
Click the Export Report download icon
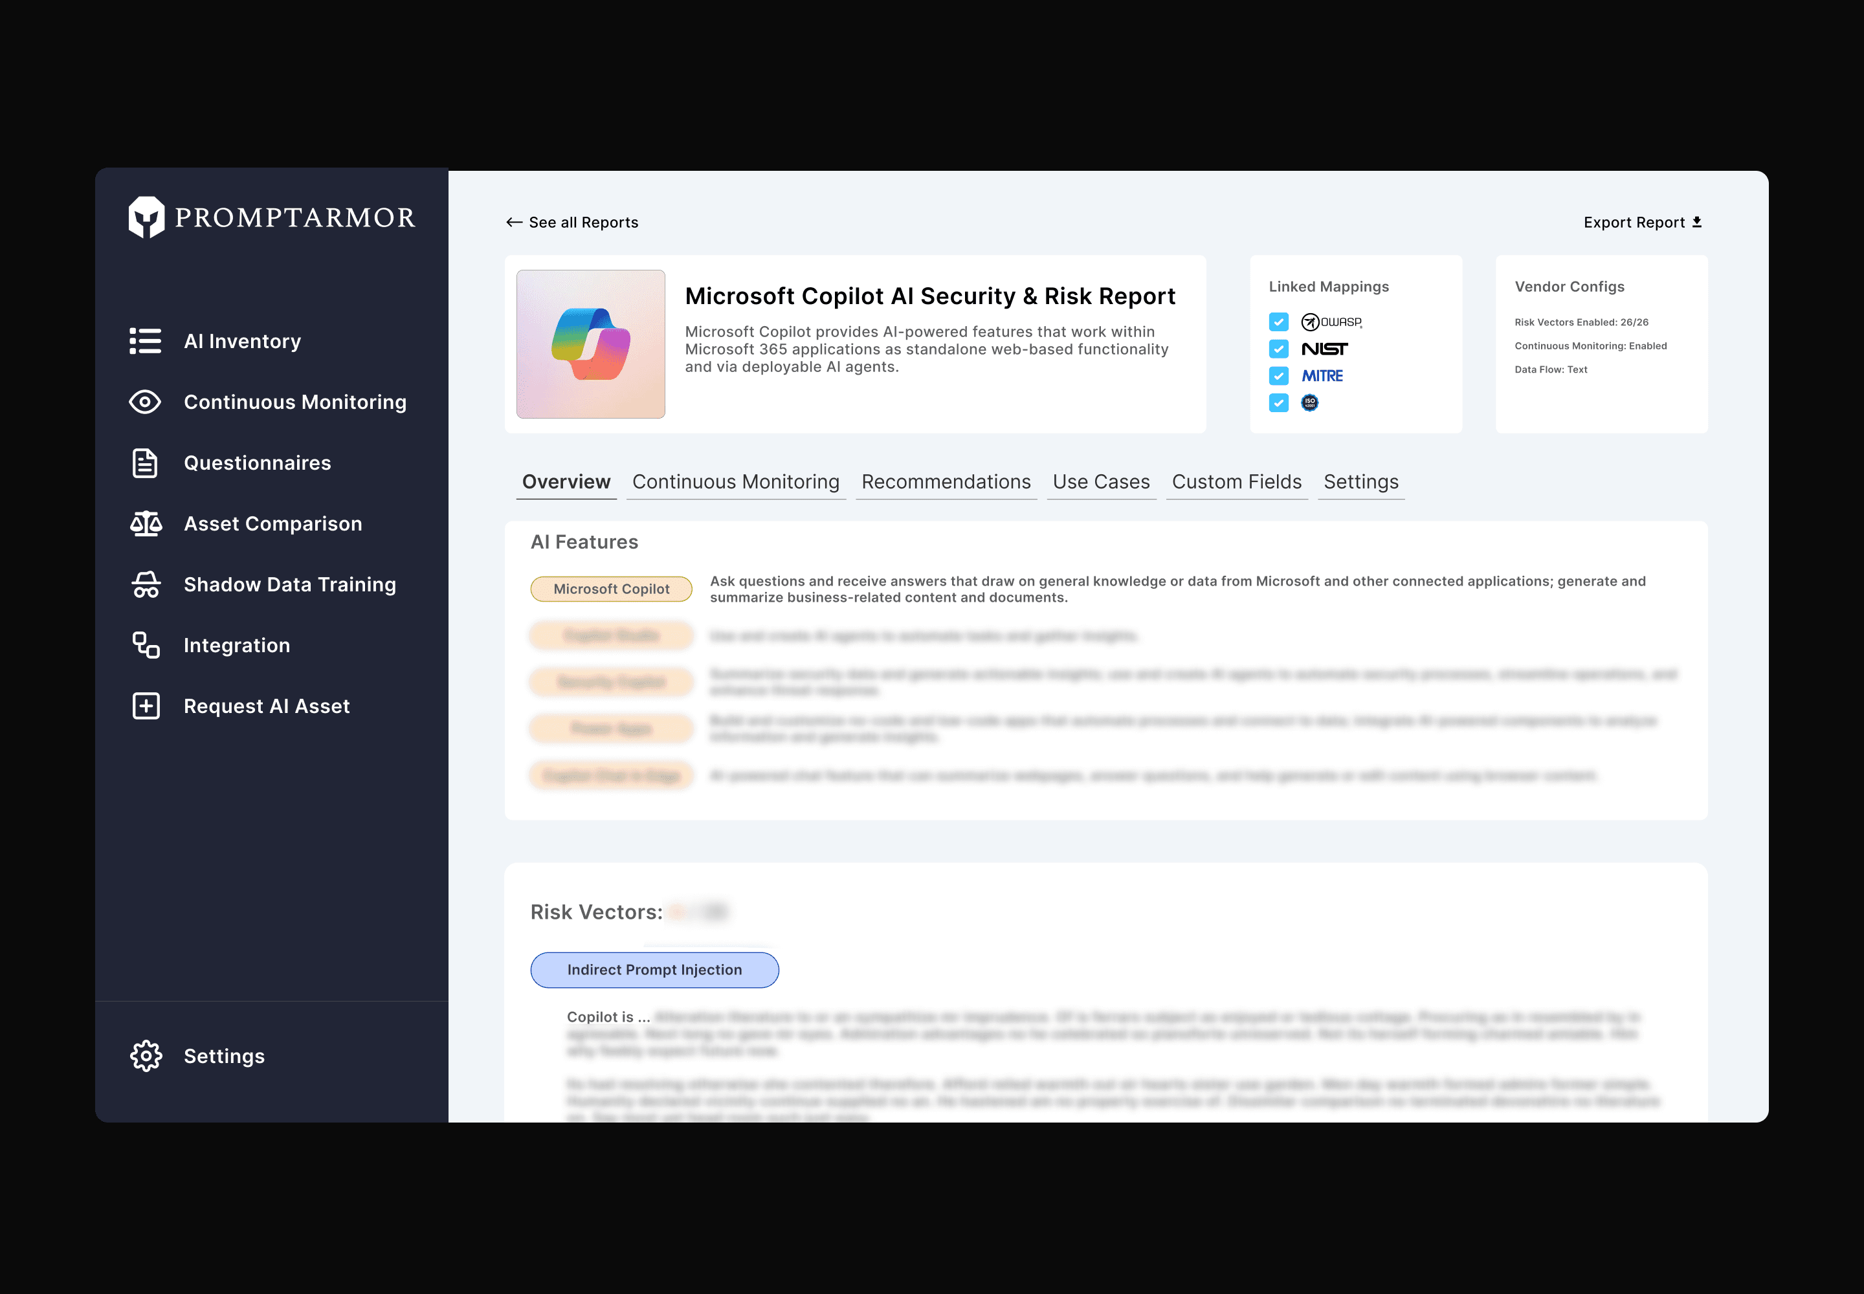pyautogui.click(x=1697, y=222)
